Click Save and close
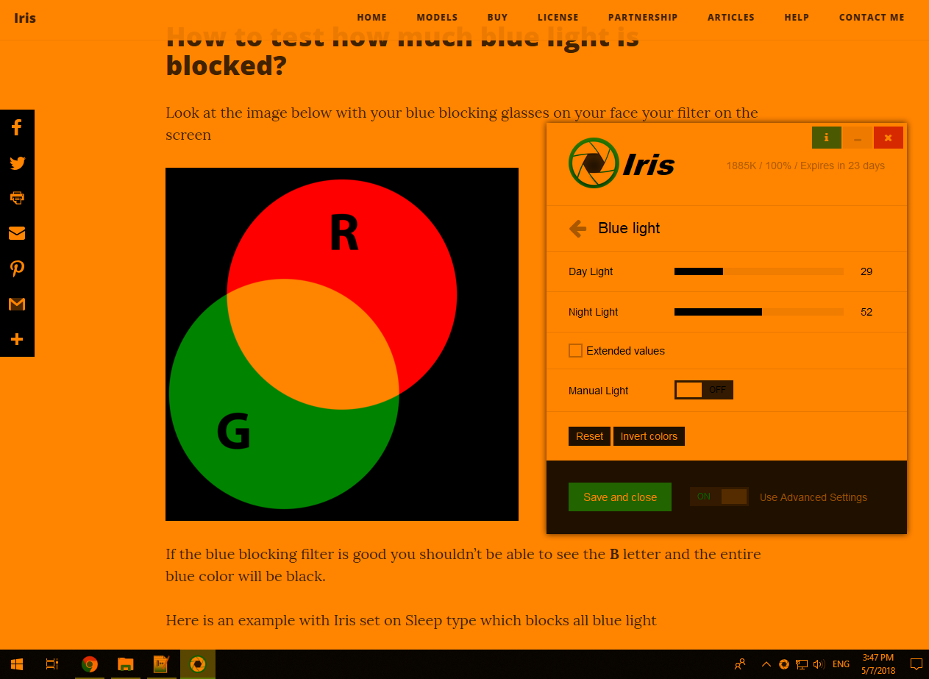The width and height of the screenshot is (929, 679). point(620,497)
